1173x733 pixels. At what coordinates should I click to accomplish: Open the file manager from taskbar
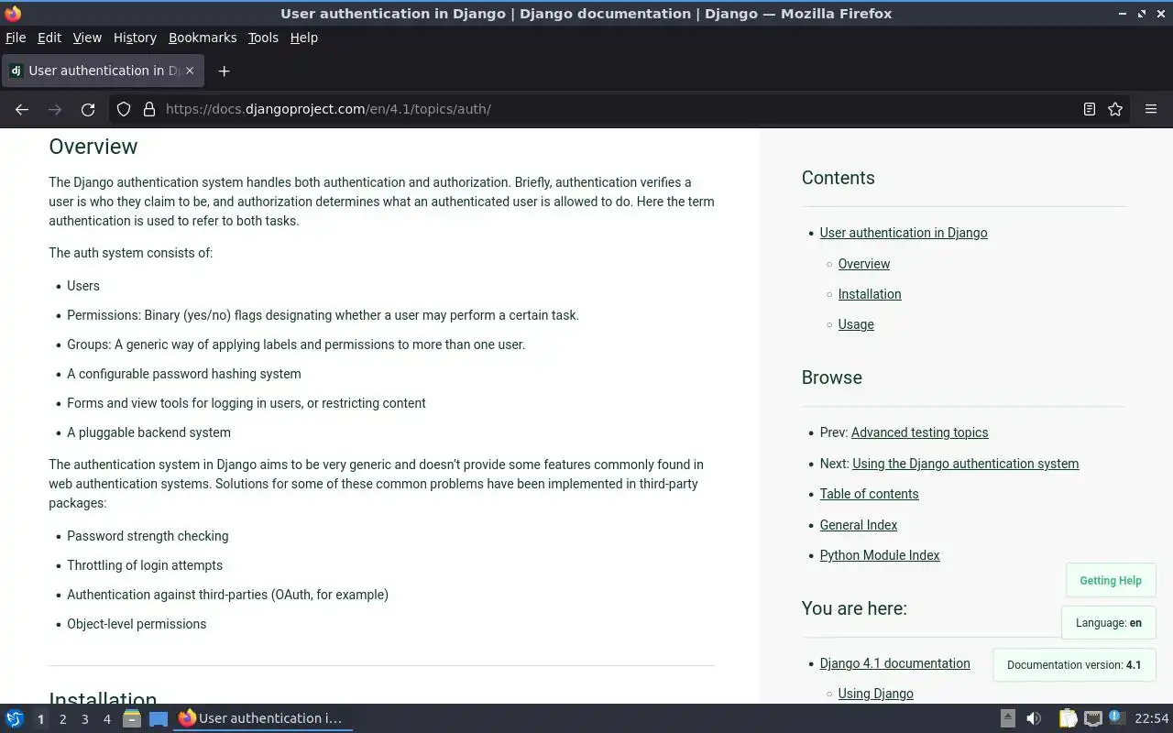pyautogui.click(x=132, y=718)
